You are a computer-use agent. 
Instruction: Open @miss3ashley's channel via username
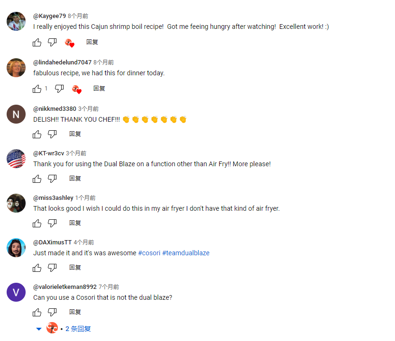coord(53,198)
